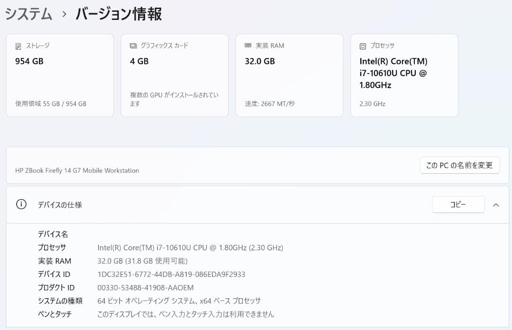Viewport: 512px width, 330px height.
Task: Click the 32.0 GB RAM card
Action: tap(289, 75)
